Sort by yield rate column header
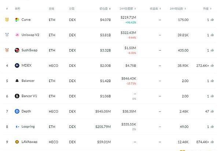Image resolution: width=220 pixels, height=151 pixels. point(155,9)
